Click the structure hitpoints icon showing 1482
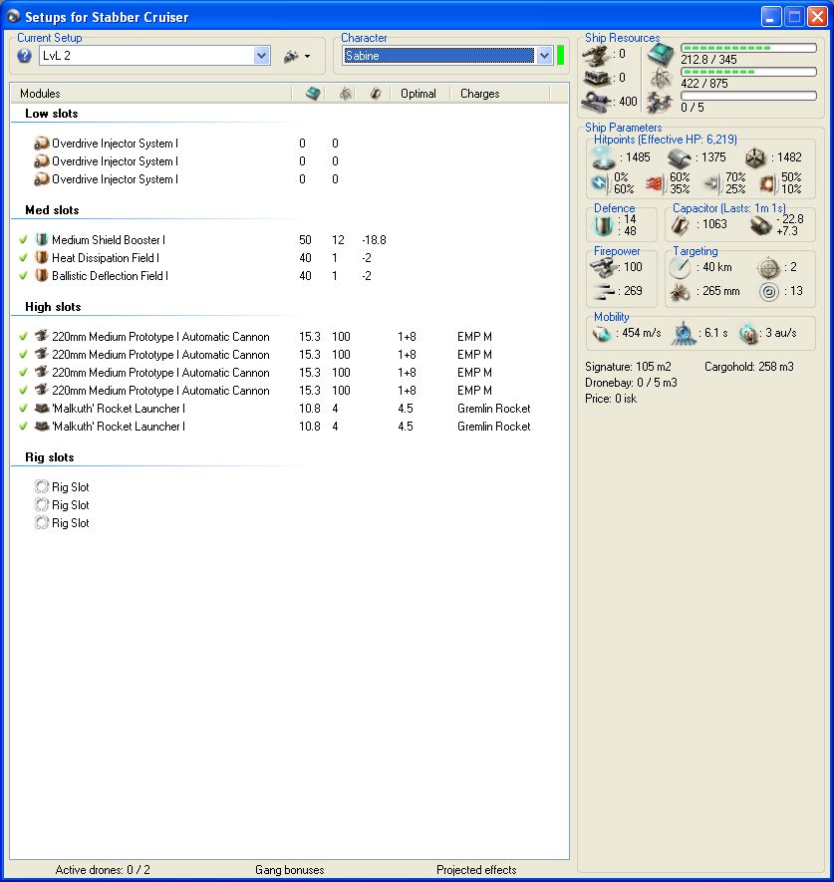 pyautogui.click(x=754, y=158)
